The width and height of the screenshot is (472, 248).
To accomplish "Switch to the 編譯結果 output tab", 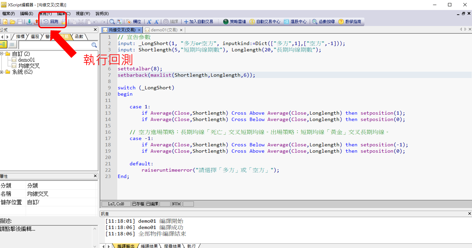I will pyautogui.click(x=149, y=246).
